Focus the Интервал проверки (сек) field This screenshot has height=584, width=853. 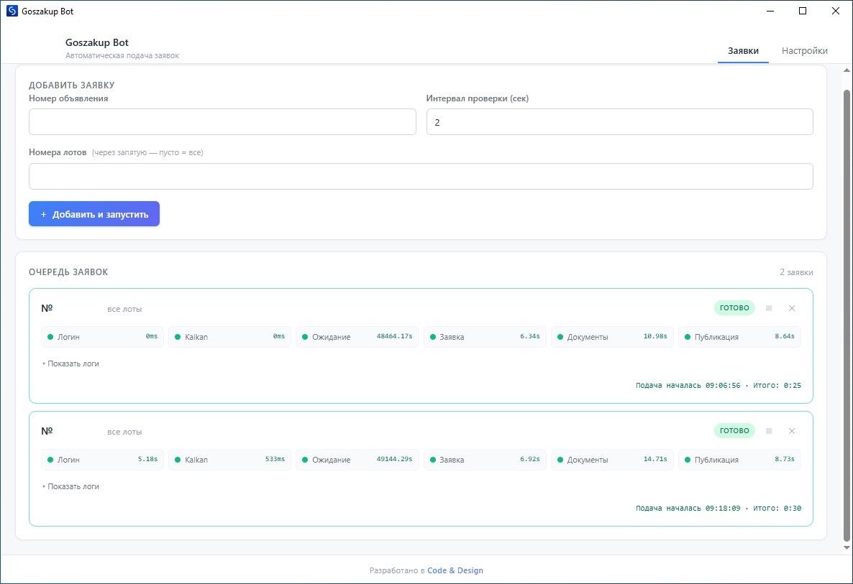(620, 121)
